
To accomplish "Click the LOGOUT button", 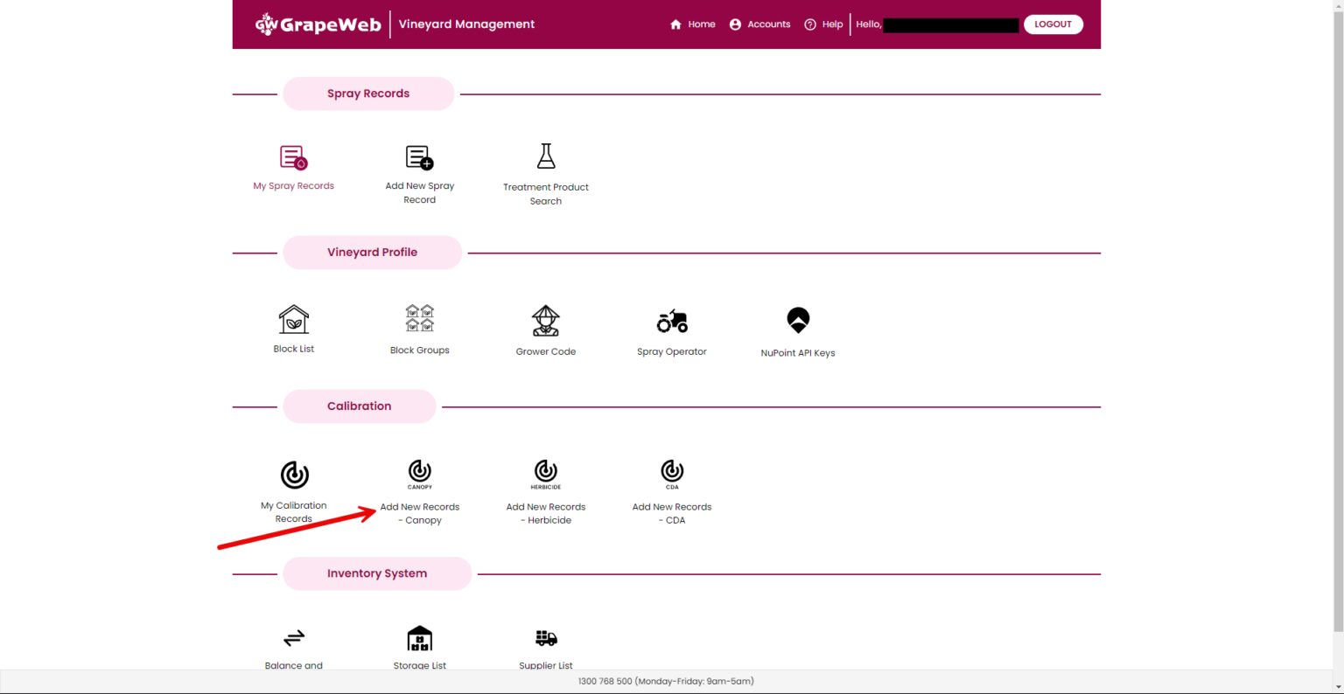I will click(x=1053, y=24).
